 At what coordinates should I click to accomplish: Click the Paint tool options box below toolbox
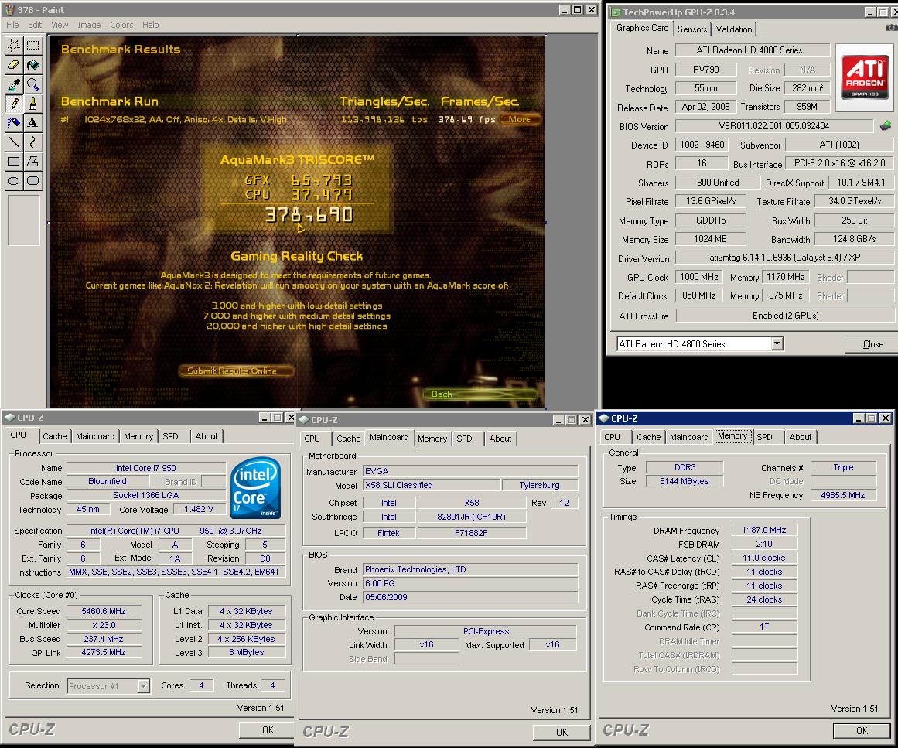[x=23, y=220]
